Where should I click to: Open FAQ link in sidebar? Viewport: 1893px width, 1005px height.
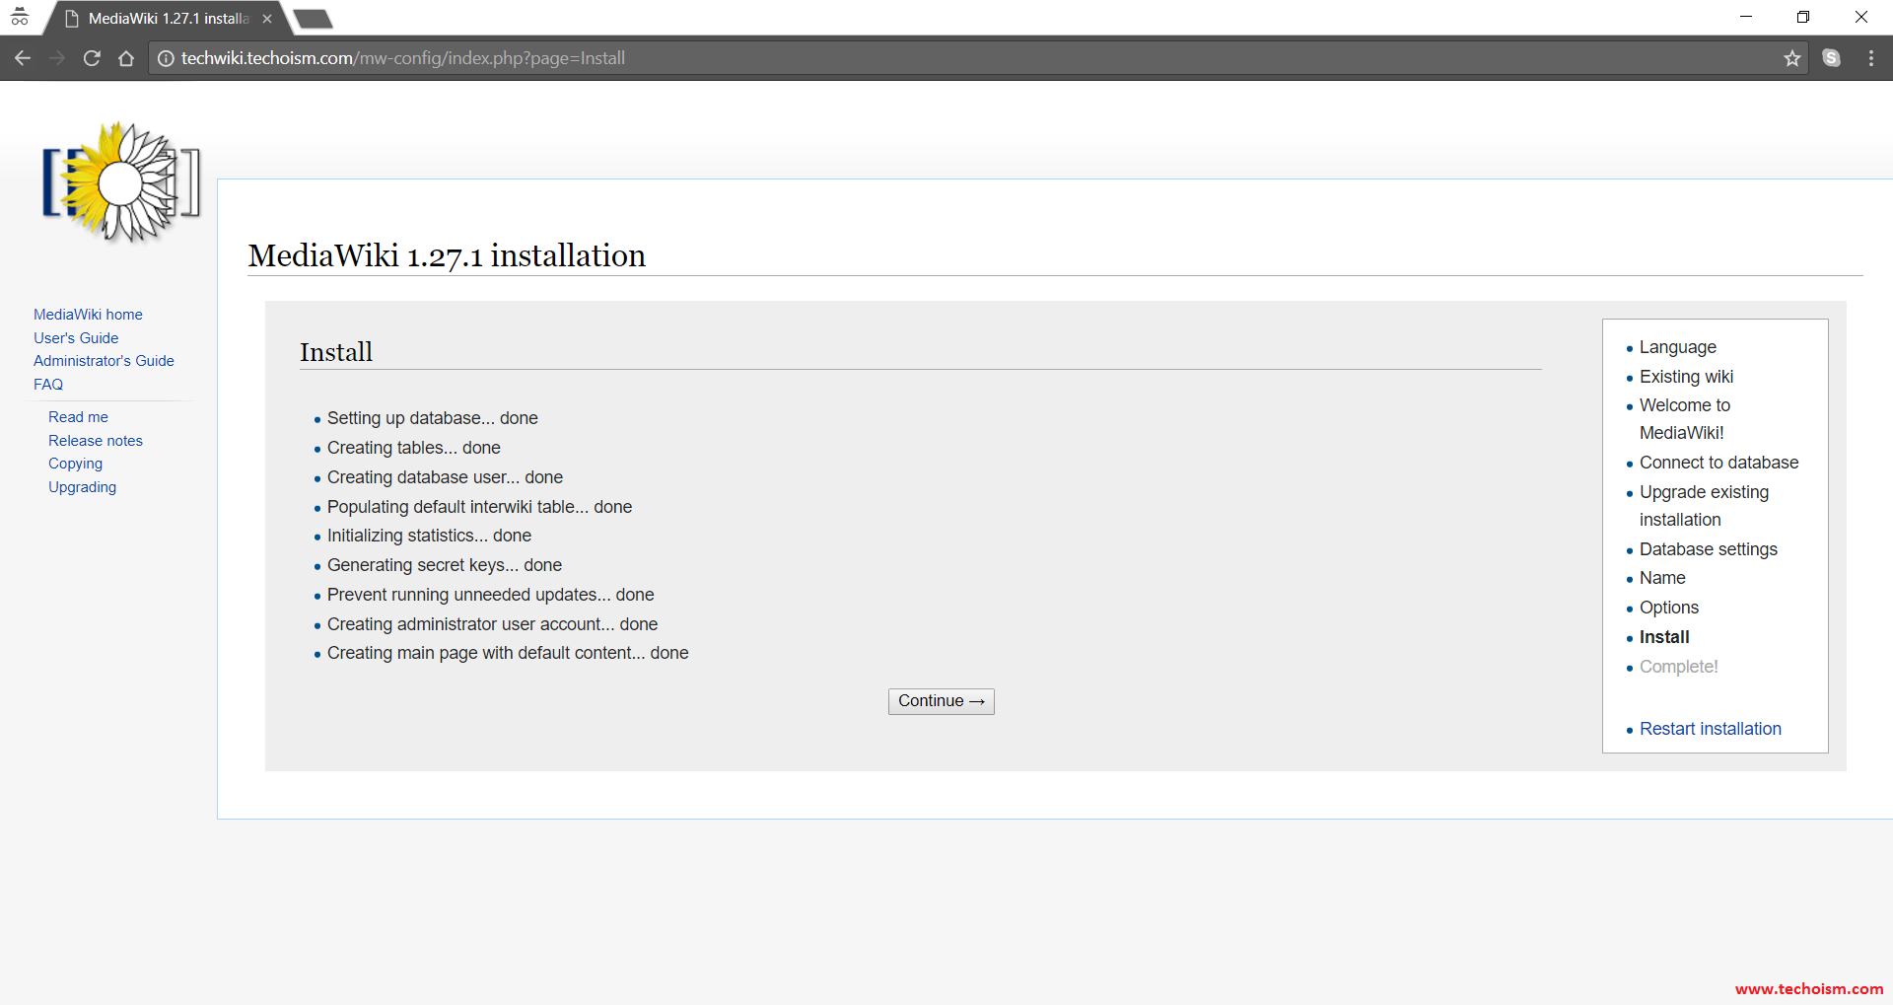(x=48, y=385)
